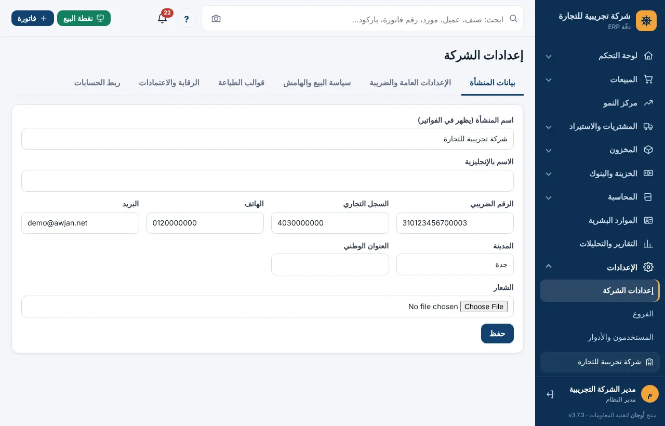Click the logout icon beside user name
Viewport: 665px width, 426px height.
[x=550, y=394]
